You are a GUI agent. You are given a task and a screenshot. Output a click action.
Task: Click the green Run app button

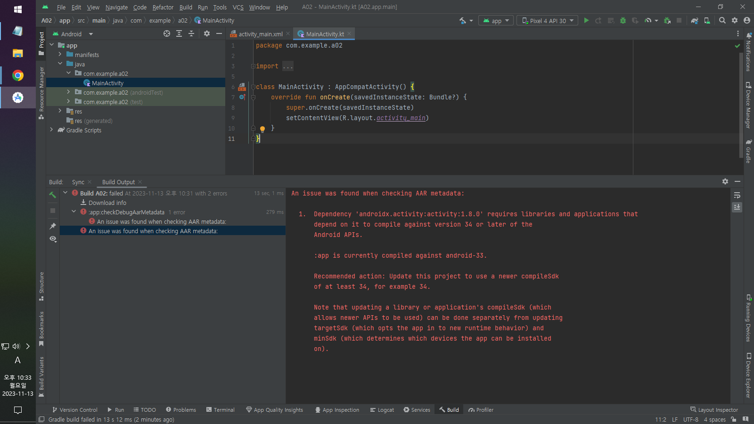coord(586,21)
